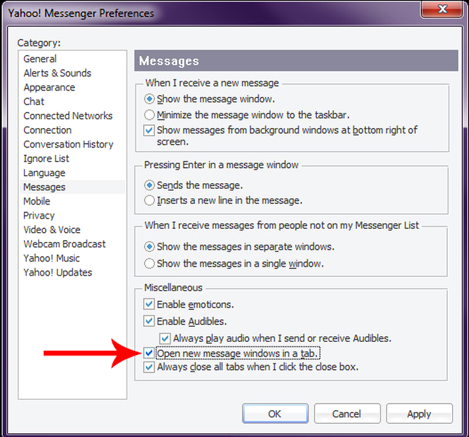Close the Yahoo! Messenger Preferences window
This screenshot has height=437, width=469.
pyautogui.click(x=442, y=9)
